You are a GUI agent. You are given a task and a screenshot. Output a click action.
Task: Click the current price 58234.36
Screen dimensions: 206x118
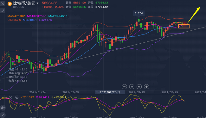(50, 3)
